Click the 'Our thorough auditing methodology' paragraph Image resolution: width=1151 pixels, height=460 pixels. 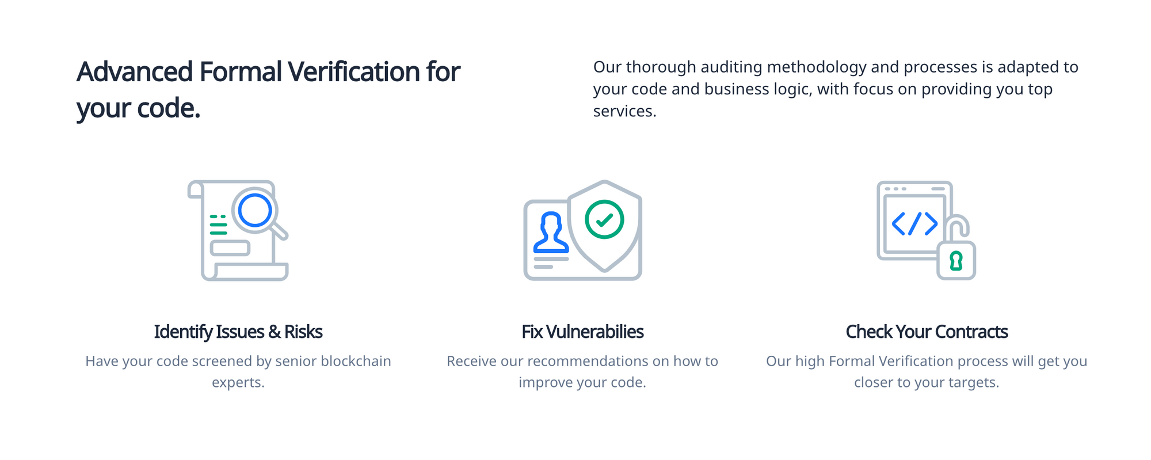[x=836, y=89]
